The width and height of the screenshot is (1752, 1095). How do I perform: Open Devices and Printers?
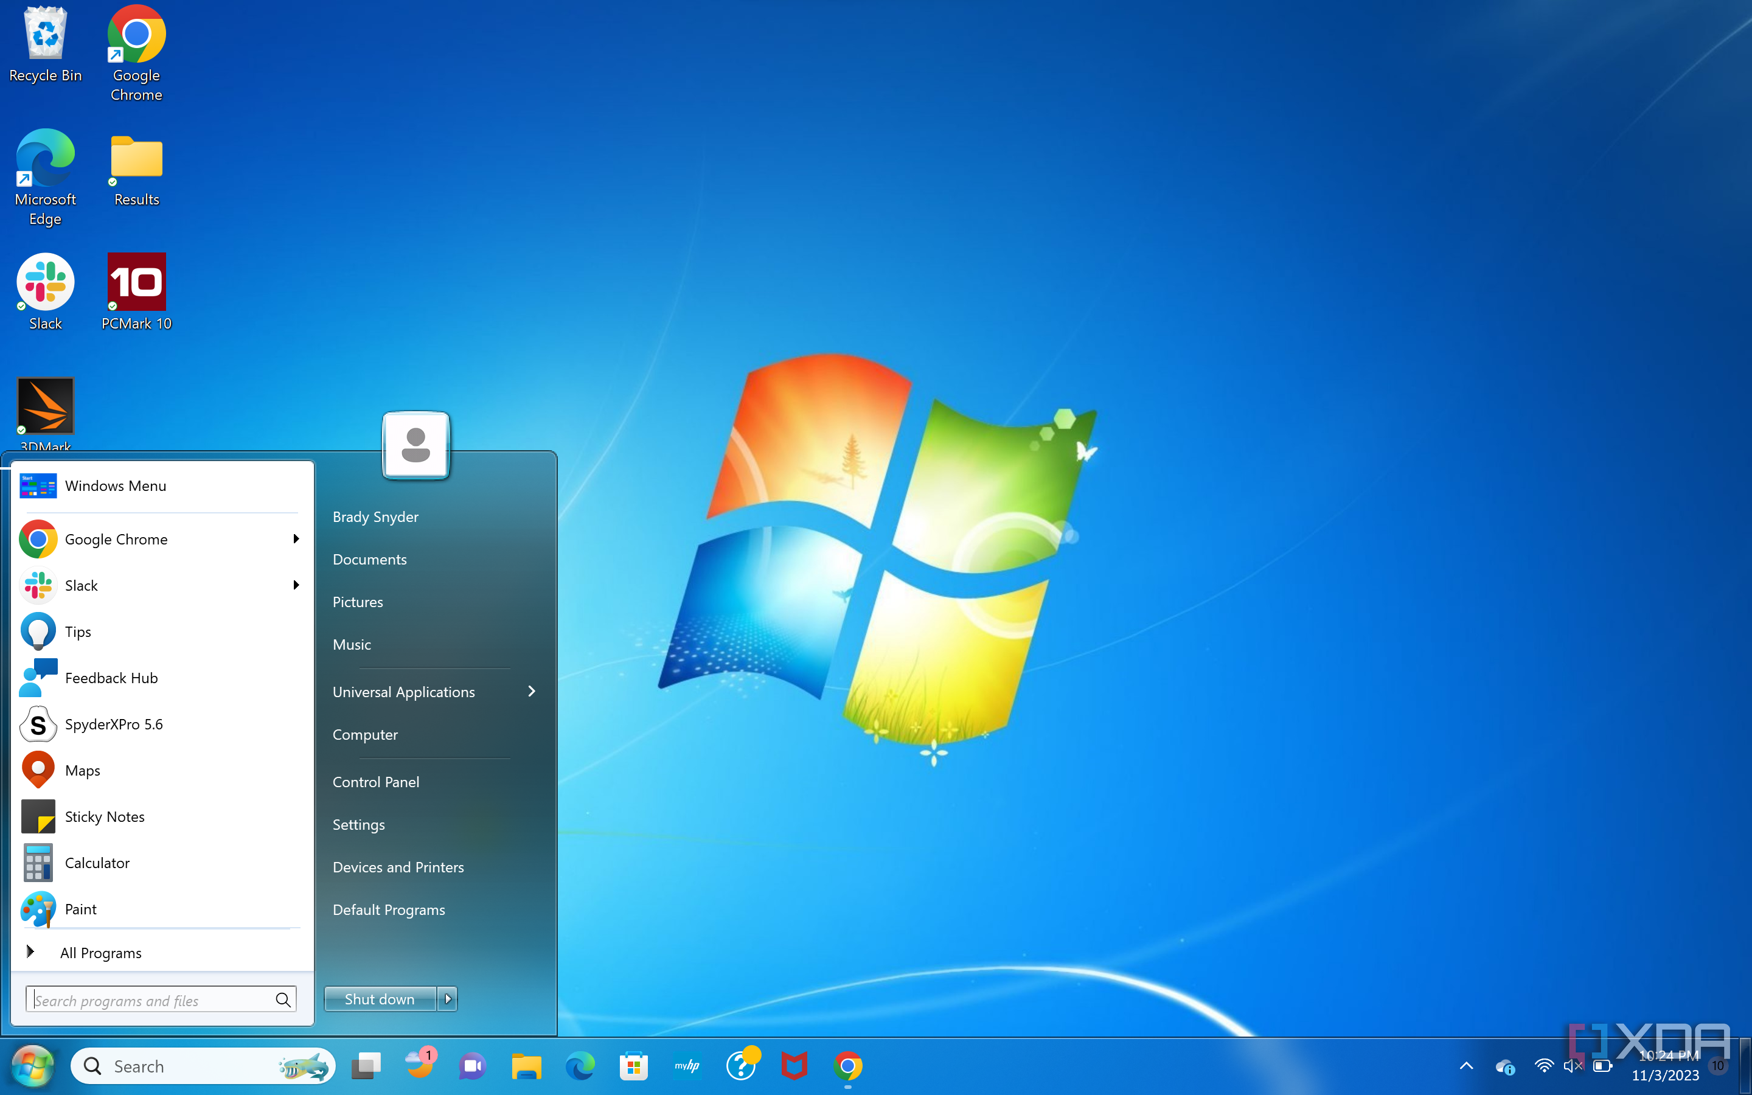point(398,867)
